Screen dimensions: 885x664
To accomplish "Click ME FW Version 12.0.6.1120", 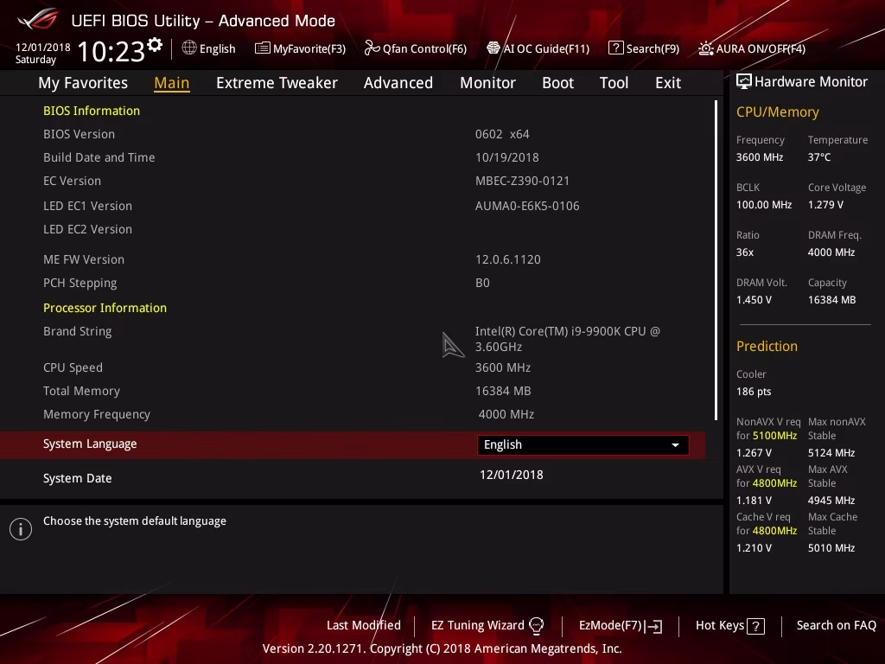I will (x=507, y=259).
